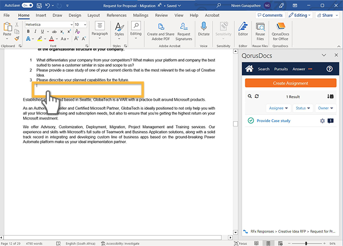Image resolution: width=343 pixels, height=246 pixels.
Task: Open Change Case Aa dropdown
Action: [x=65, y=39]
